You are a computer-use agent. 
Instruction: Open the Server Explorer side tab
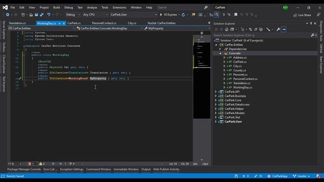coord(4,30)
